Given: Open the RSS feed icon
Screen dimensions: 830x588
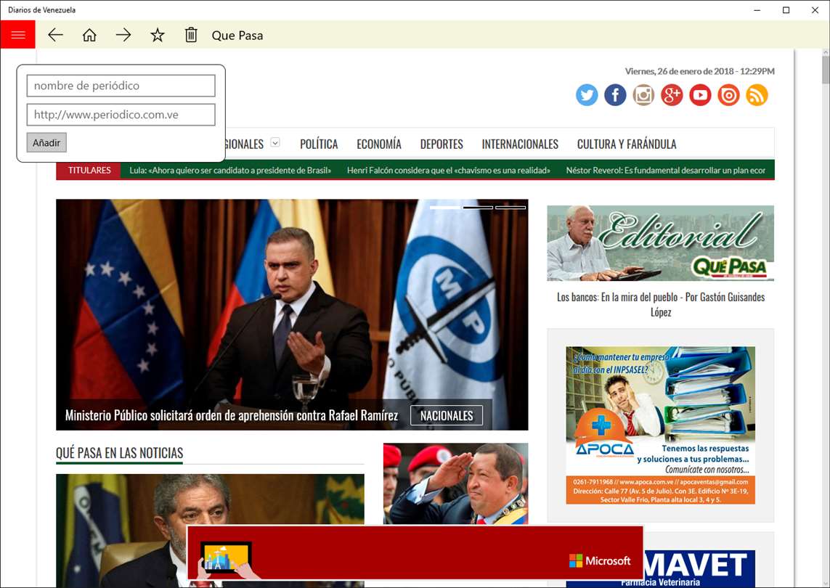Looking at the screenshot, I should coord(757,95).
